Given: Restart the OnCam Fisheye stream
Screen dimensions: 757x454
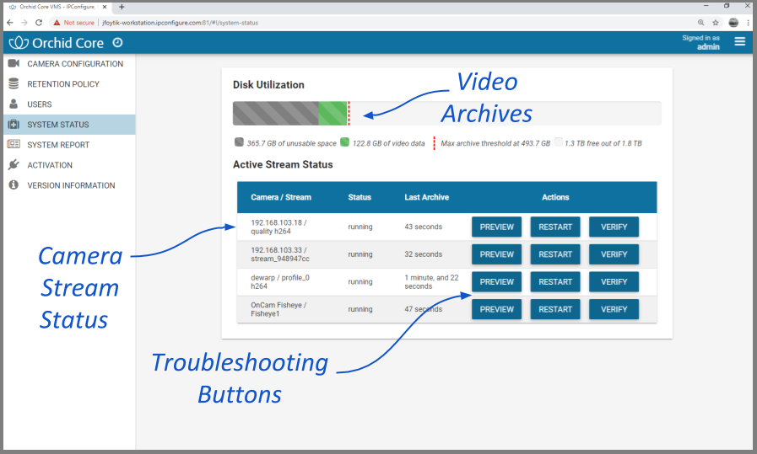Looking at the screenshot, I should pyautogui.click(x=555, y=309).
